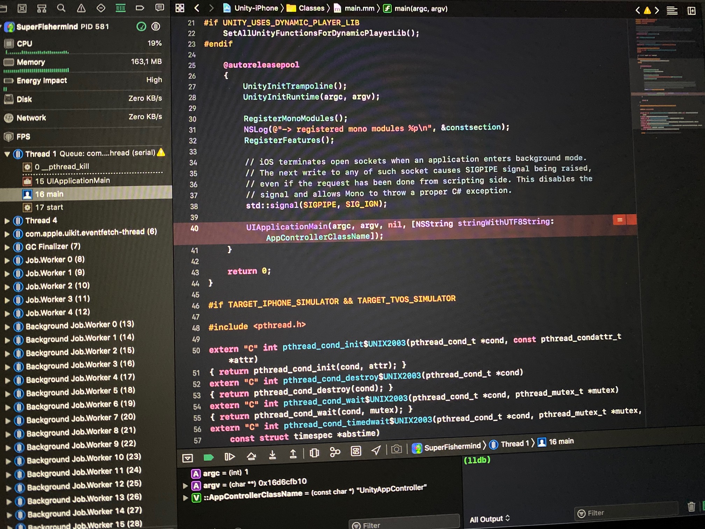Toggle the warning indicator on Thread 1
The width and height of the screenshot is (705, 529).
162,153
